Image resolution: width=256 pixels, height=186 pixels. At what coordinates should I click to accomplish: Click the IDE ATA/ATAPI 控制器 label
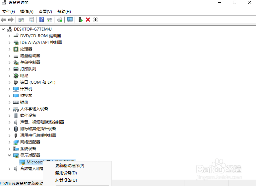41,43
